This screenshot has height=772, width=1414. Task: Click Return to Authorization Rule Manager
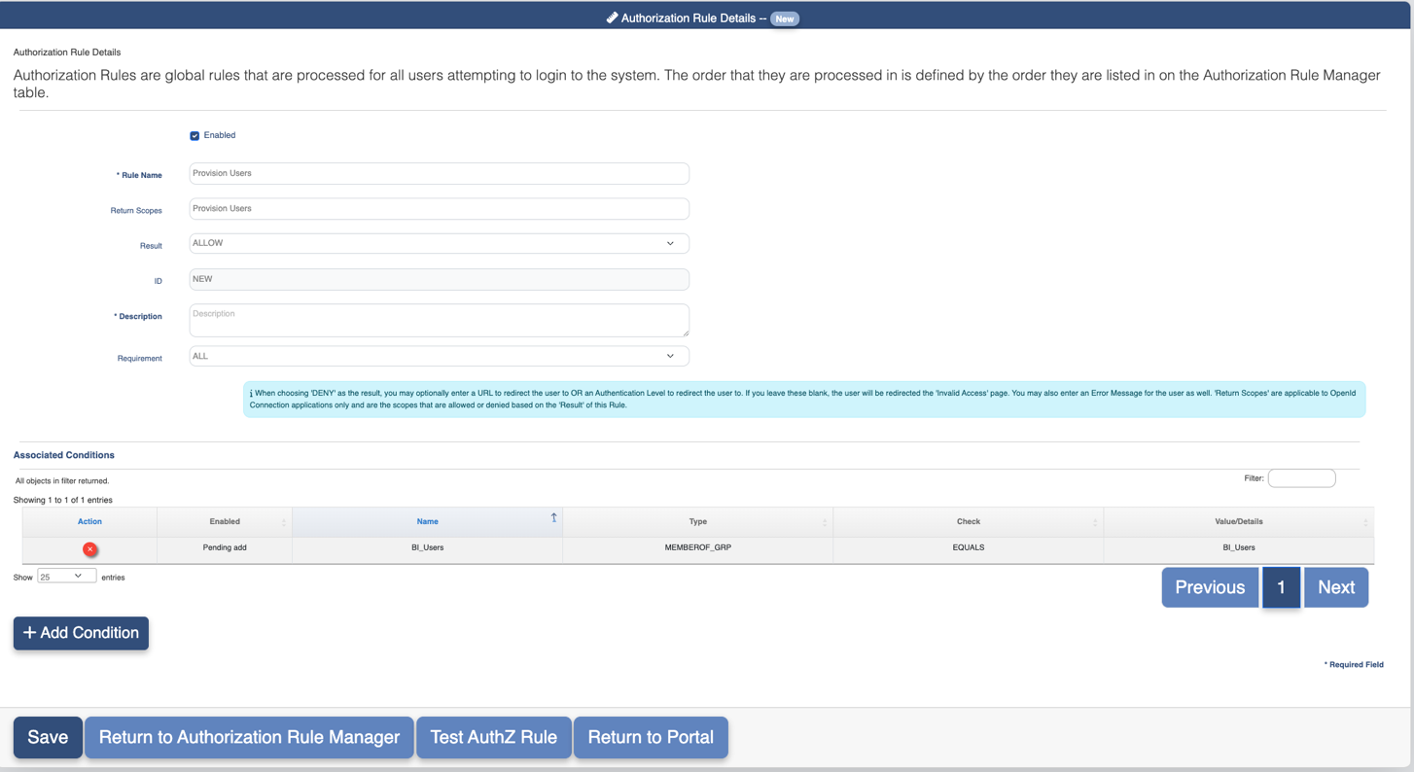(x=249, y=737)
